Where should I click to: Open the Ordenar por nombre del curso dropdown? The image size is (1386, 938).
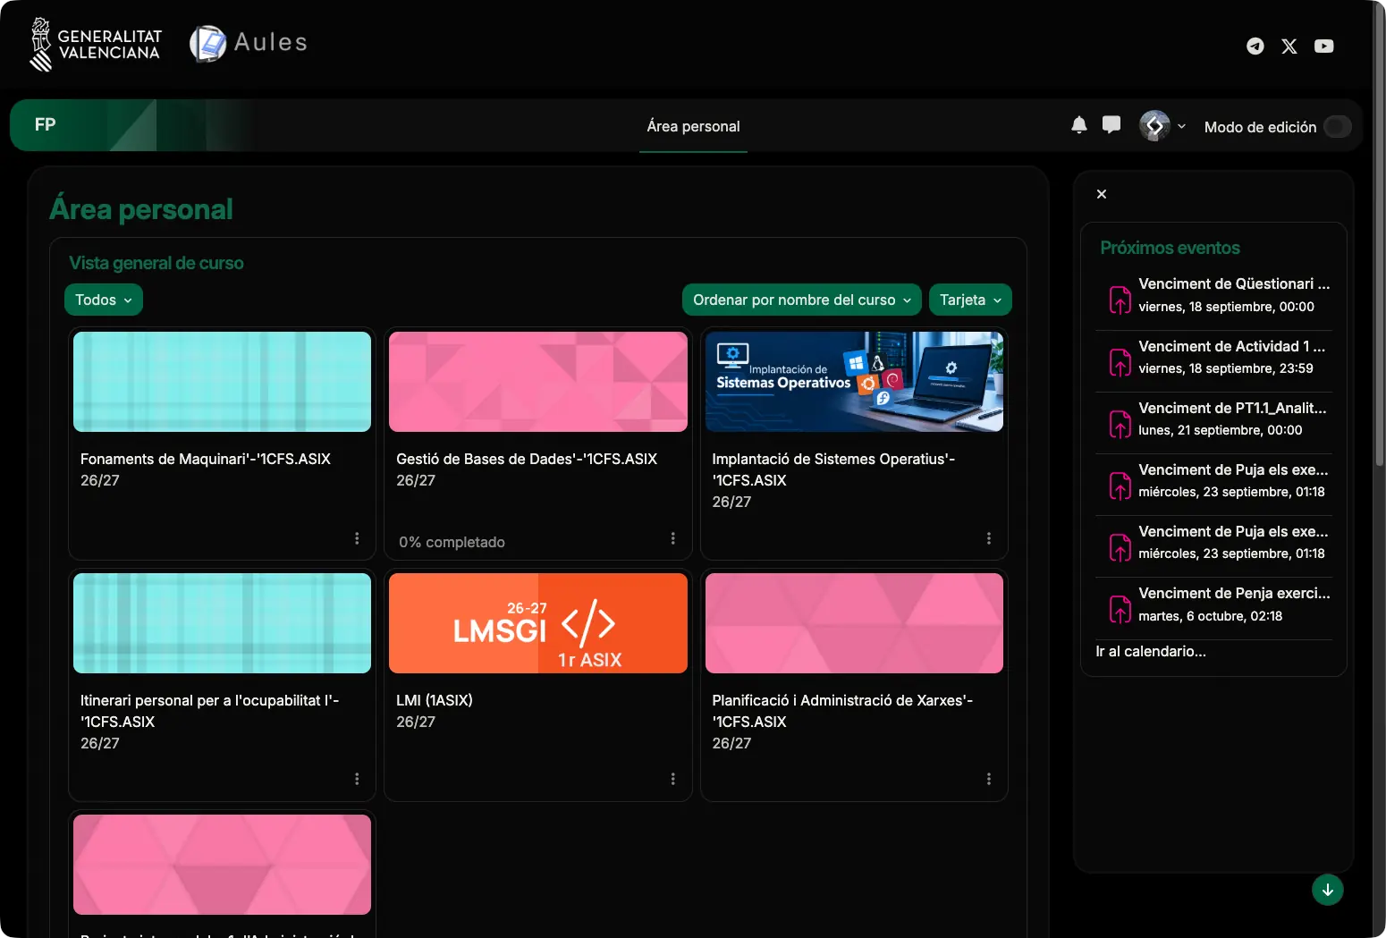[802, 300]
